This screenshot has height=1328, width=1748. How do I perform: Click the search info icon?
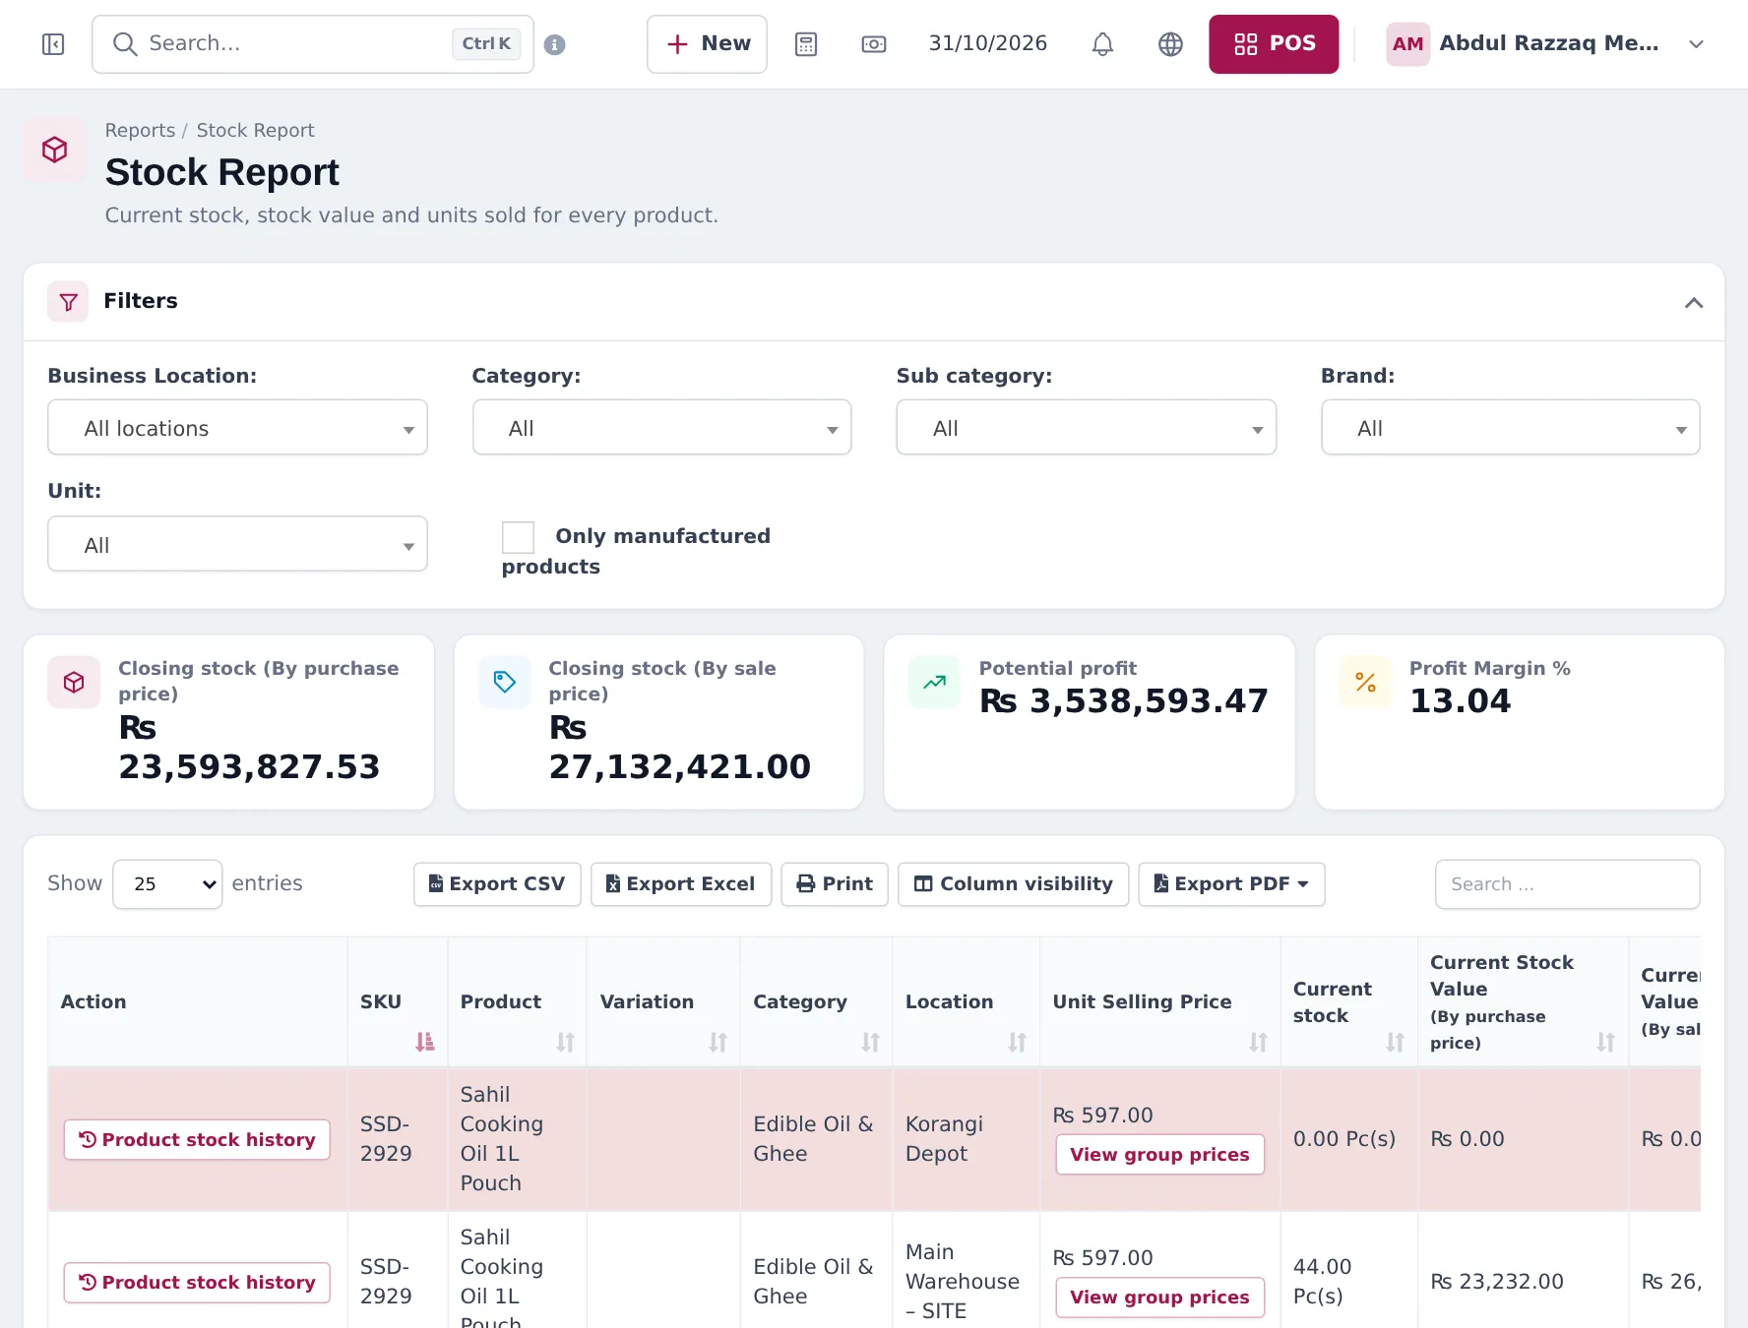pos(555,44)
